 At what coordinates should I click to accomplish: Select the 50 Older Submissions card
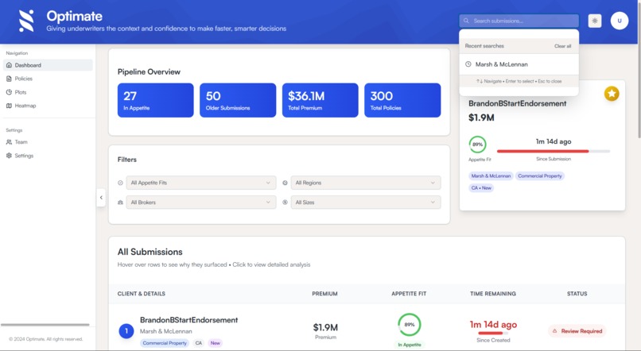(238, 100)
